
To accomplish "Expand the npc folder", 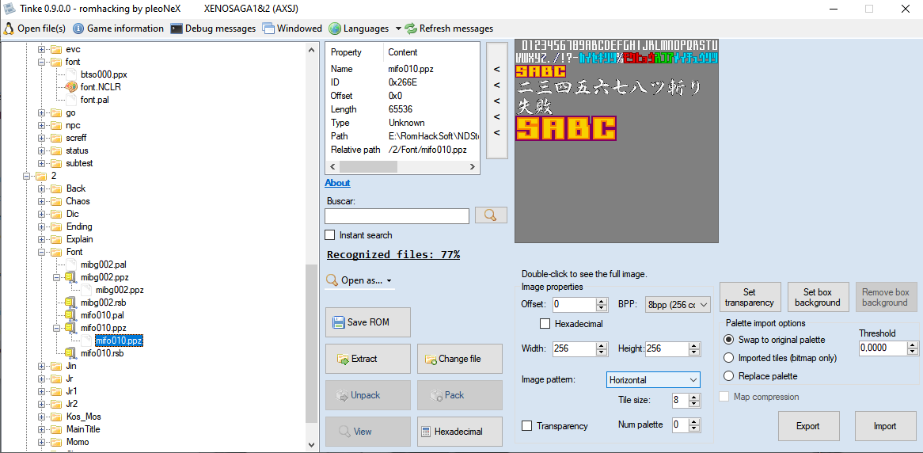I will tap(41, 125).
